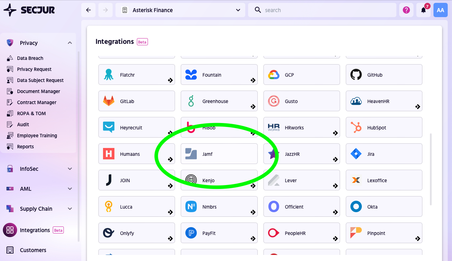Open Privacy Request page
Screen dimensions: 452x261
(x=34, y=69)
